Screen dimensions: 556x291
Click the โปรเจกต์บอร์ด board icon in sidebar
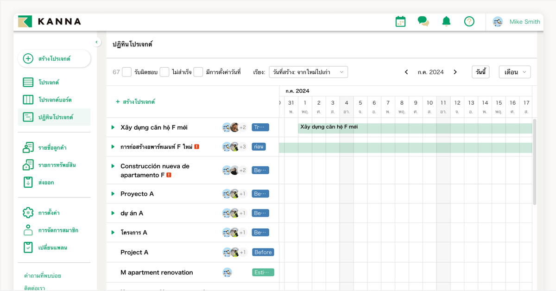(x=28, y=100)
